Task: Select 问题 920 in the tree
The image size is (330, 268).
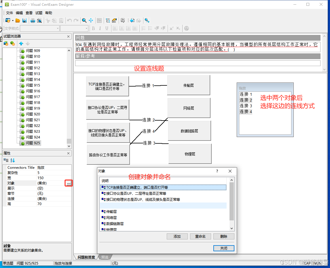Action: click(33, 114)
